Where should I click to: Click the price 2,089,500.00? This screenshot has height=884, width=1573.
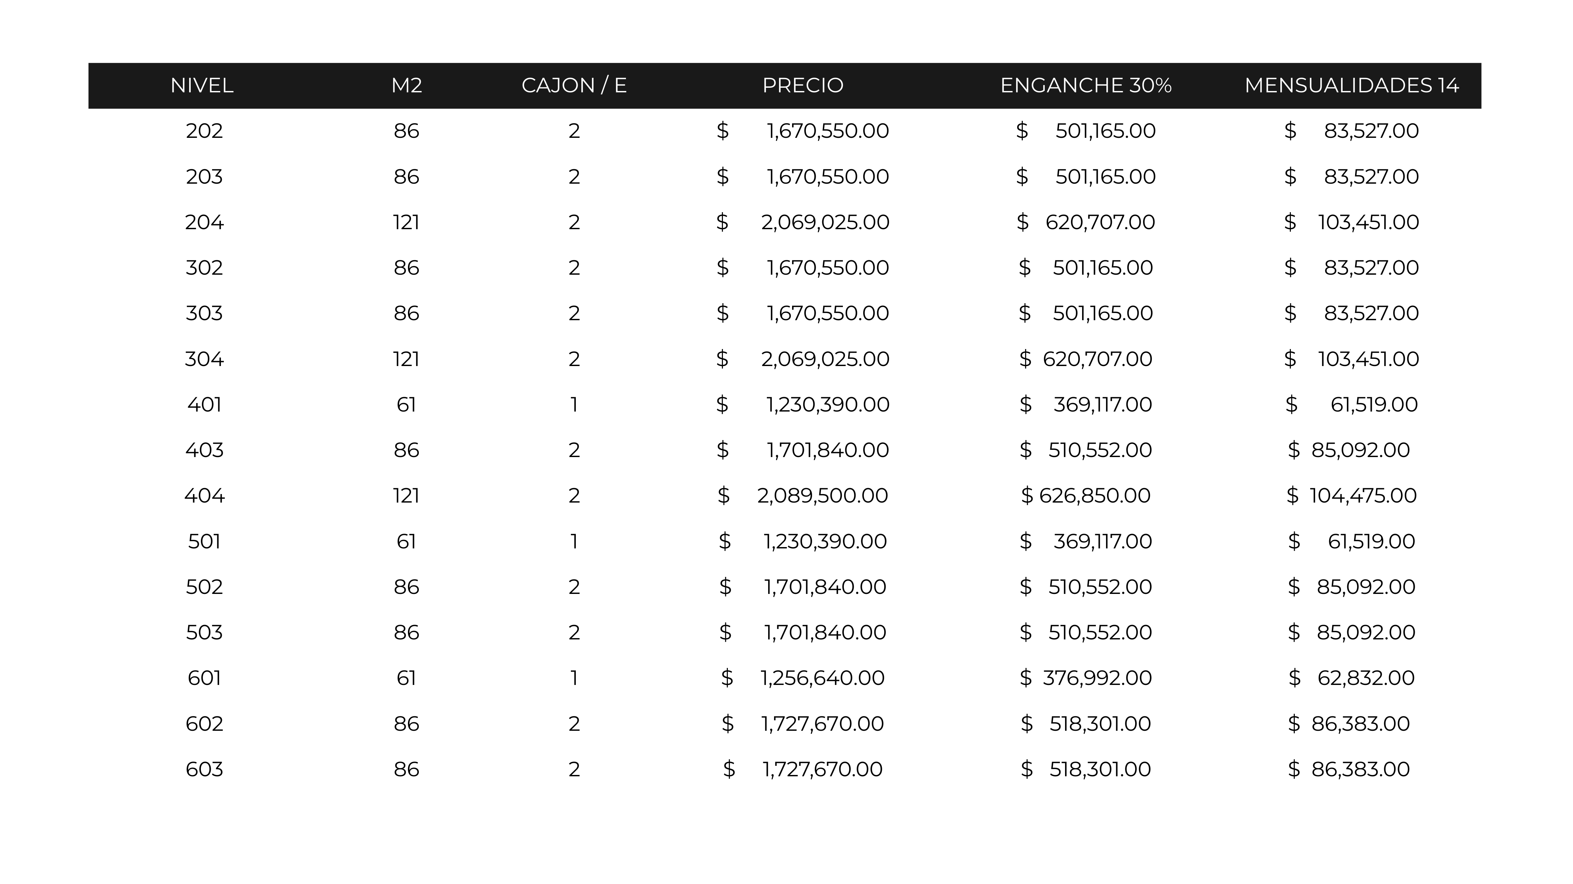click(823, 495)
